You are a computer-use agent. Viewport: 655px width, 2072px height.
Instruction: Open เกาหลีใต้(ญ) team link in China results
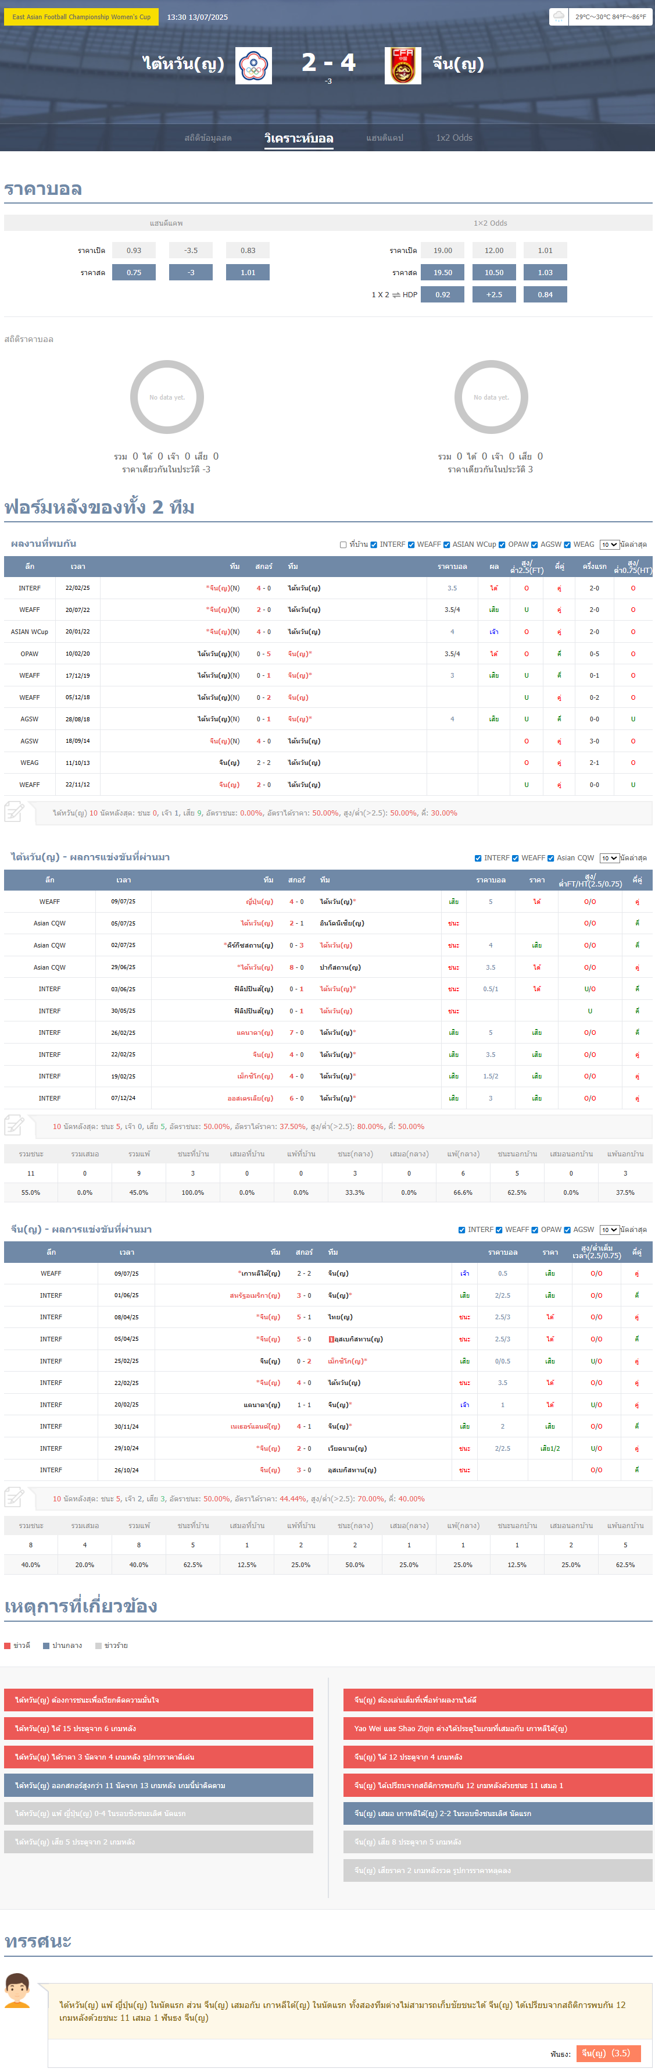[x=261, y=1273]
